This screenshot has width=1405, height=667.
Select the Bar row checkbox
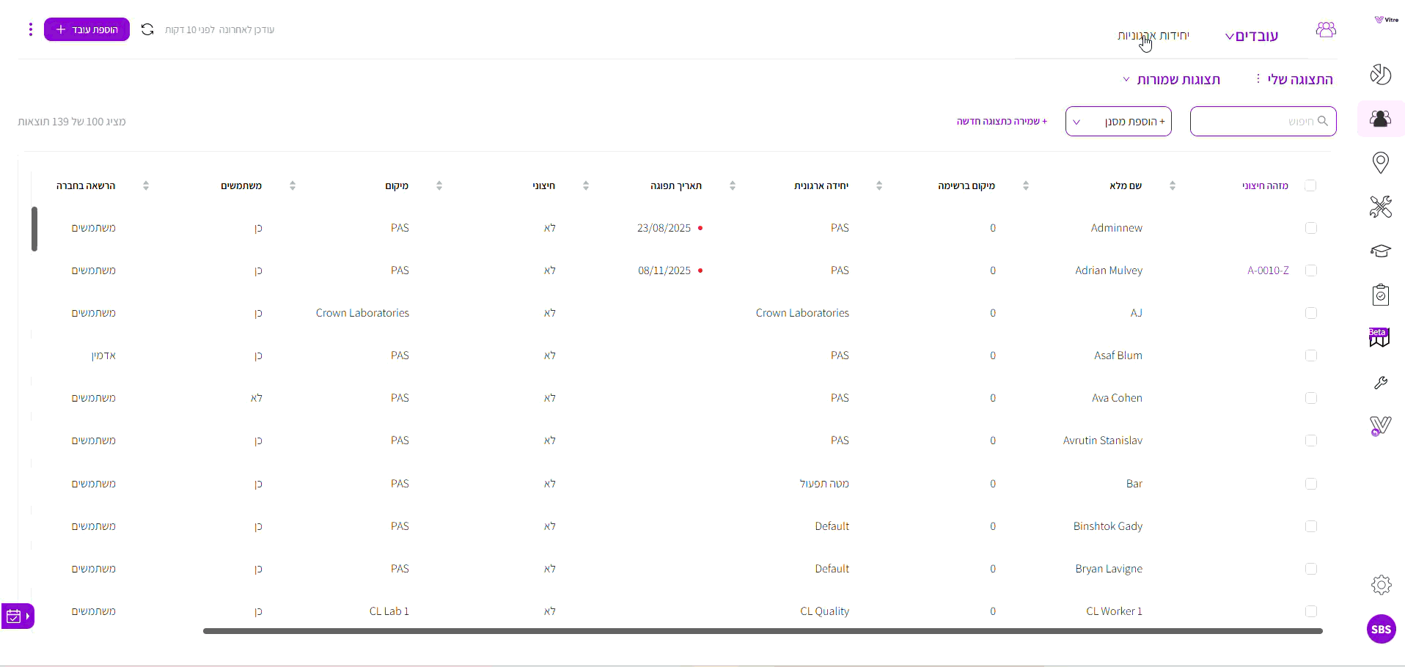1311,484
